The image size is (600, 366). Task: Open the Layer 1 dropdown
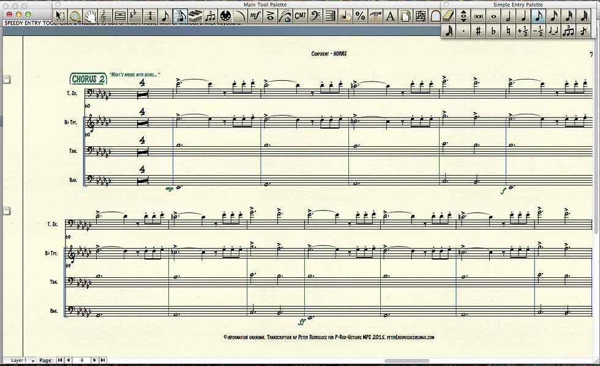(20, 360)
